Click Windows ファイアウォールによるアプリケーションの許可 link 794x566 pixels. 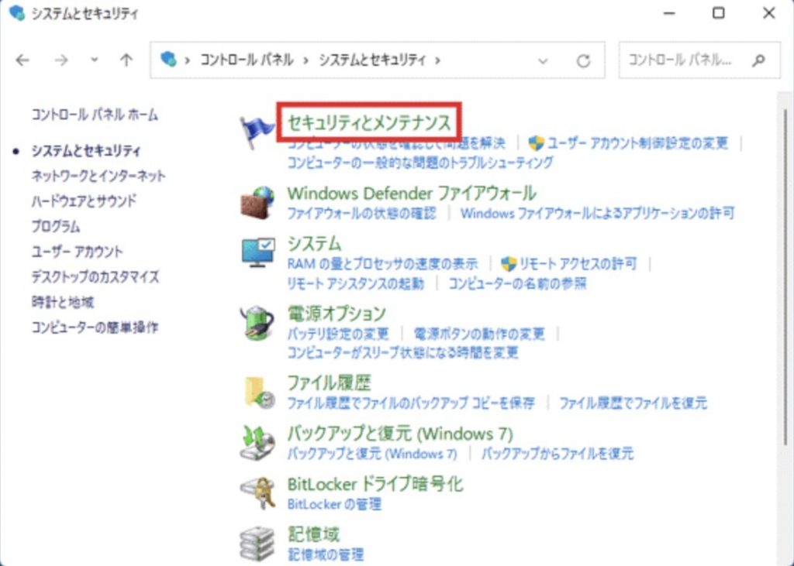(597, 214)
